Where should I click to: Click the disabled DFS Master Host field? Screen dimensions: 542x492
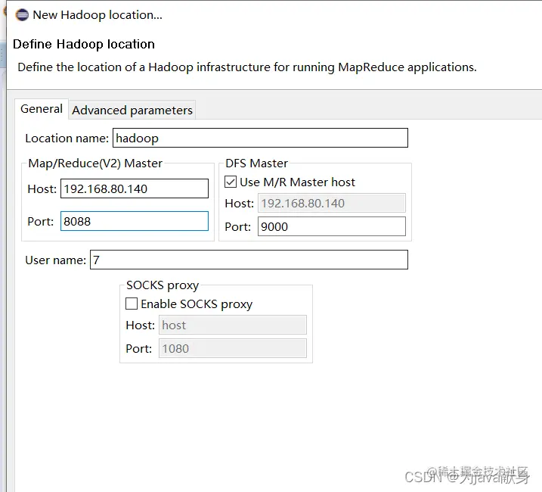332,203
